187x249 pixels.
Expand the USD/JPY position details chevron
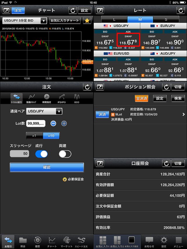183,114
